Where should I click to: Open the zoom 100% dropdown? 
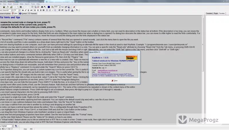60,7
